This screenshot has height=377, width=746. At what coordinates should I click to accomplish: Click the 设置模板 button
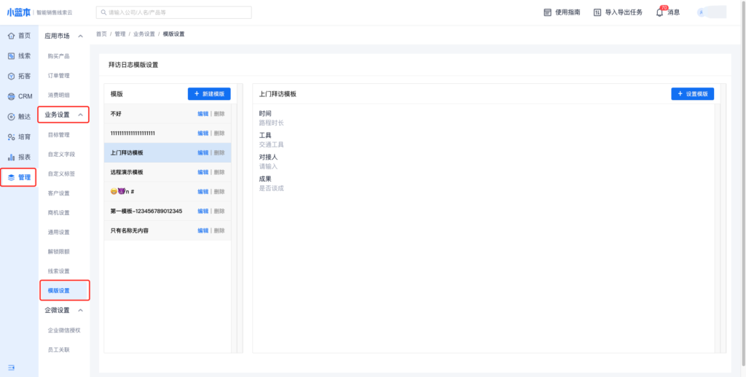pos(692,94)
